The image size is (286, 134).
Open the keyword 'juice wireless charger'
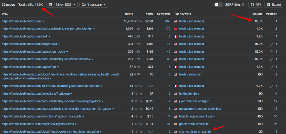point(194,101)
